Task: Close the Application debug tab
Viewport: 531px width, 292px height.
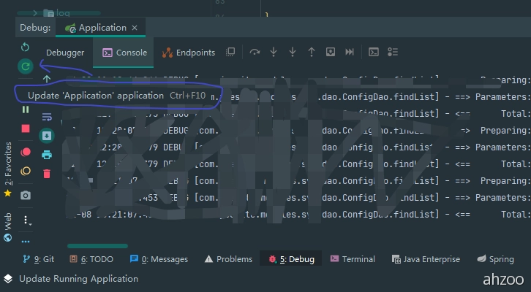Action: pyautogui.click(x=135, y=28)
